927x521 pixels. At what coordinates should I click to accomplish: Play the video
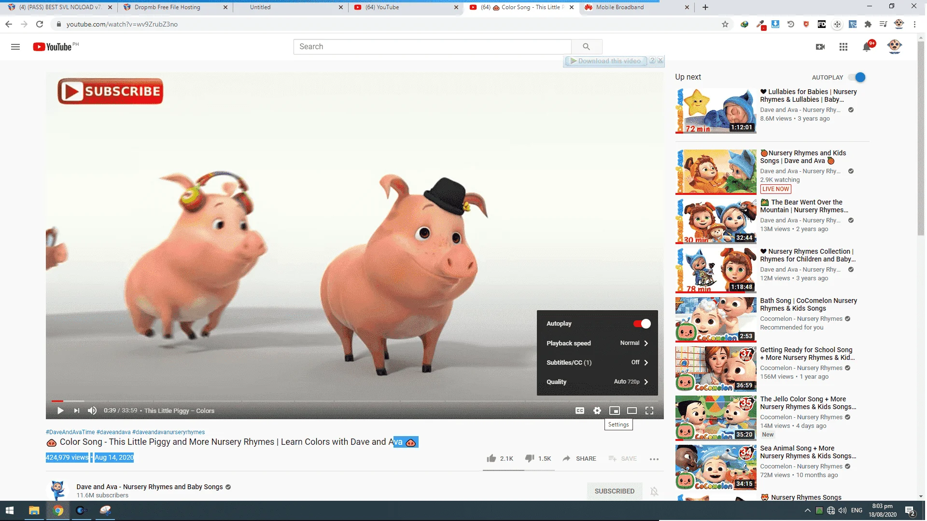click(60, 411)
